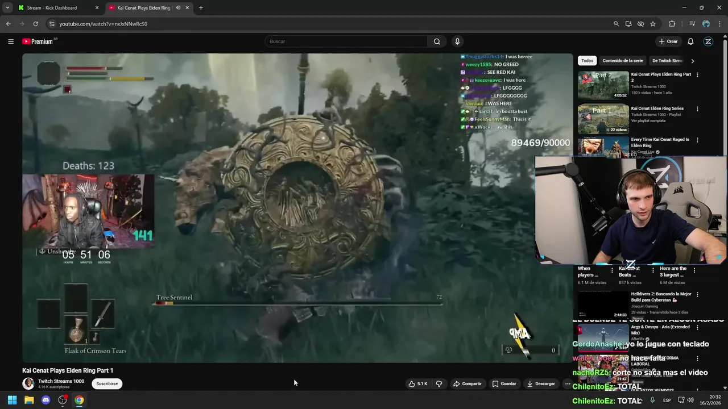728x409 pixels.
Task: Open options for Here are the 3 largest short
Action: (x=694, y=270)
